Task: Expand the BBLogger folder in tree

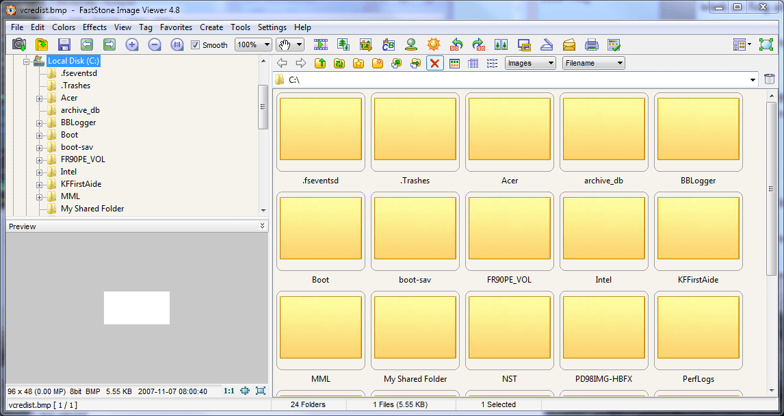Action: [39, 122]
